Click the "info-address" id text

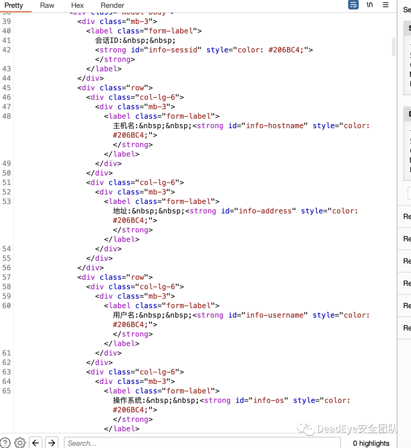[265, 211]
